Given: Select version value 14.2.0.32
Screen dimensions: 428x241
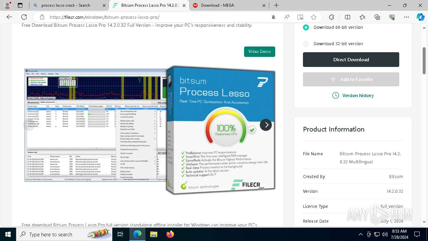Looking at the screenshot, I should point(395,191).
